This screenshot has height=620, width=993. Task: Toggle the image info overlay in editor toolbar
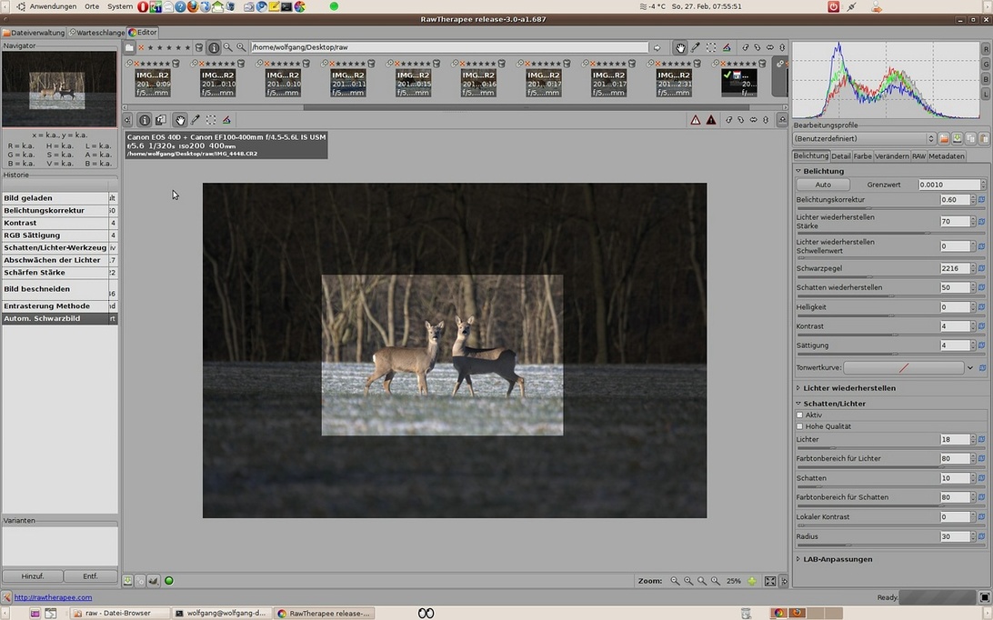pyautogui.click(x=145, y=120)
